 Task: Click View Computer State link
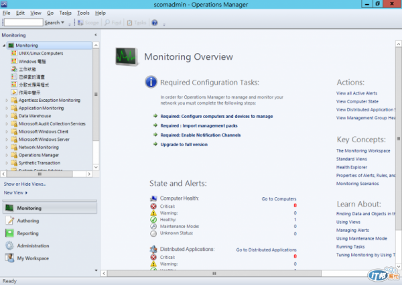click(x=357, y=101)
